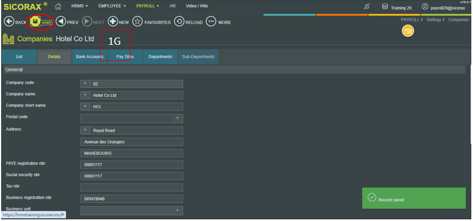Click the Avenue des Orangers address field
Screen dimensions: 473x221
pos(132,142)
